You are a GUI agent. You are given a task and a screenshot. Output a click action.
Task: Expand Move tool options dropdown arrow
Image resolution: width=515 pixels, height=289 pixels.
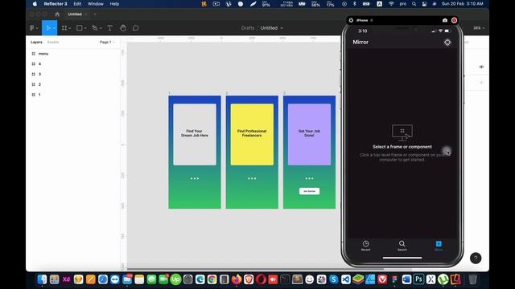(54, 29)
